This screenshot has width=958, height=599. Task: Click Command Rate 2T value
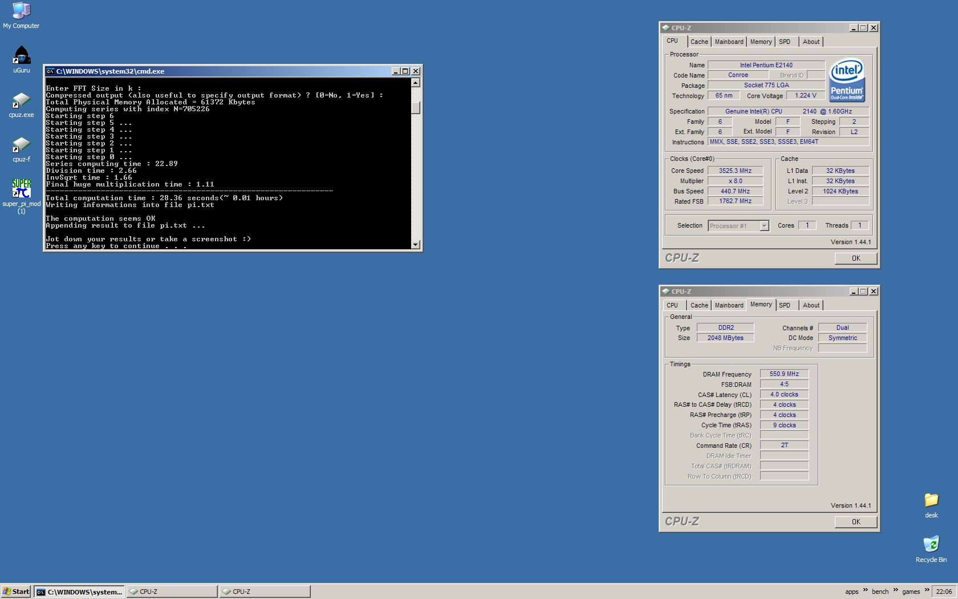point(784,445)
